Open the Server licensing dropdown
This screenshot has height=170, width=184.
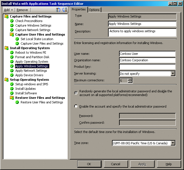coord(173,74)
